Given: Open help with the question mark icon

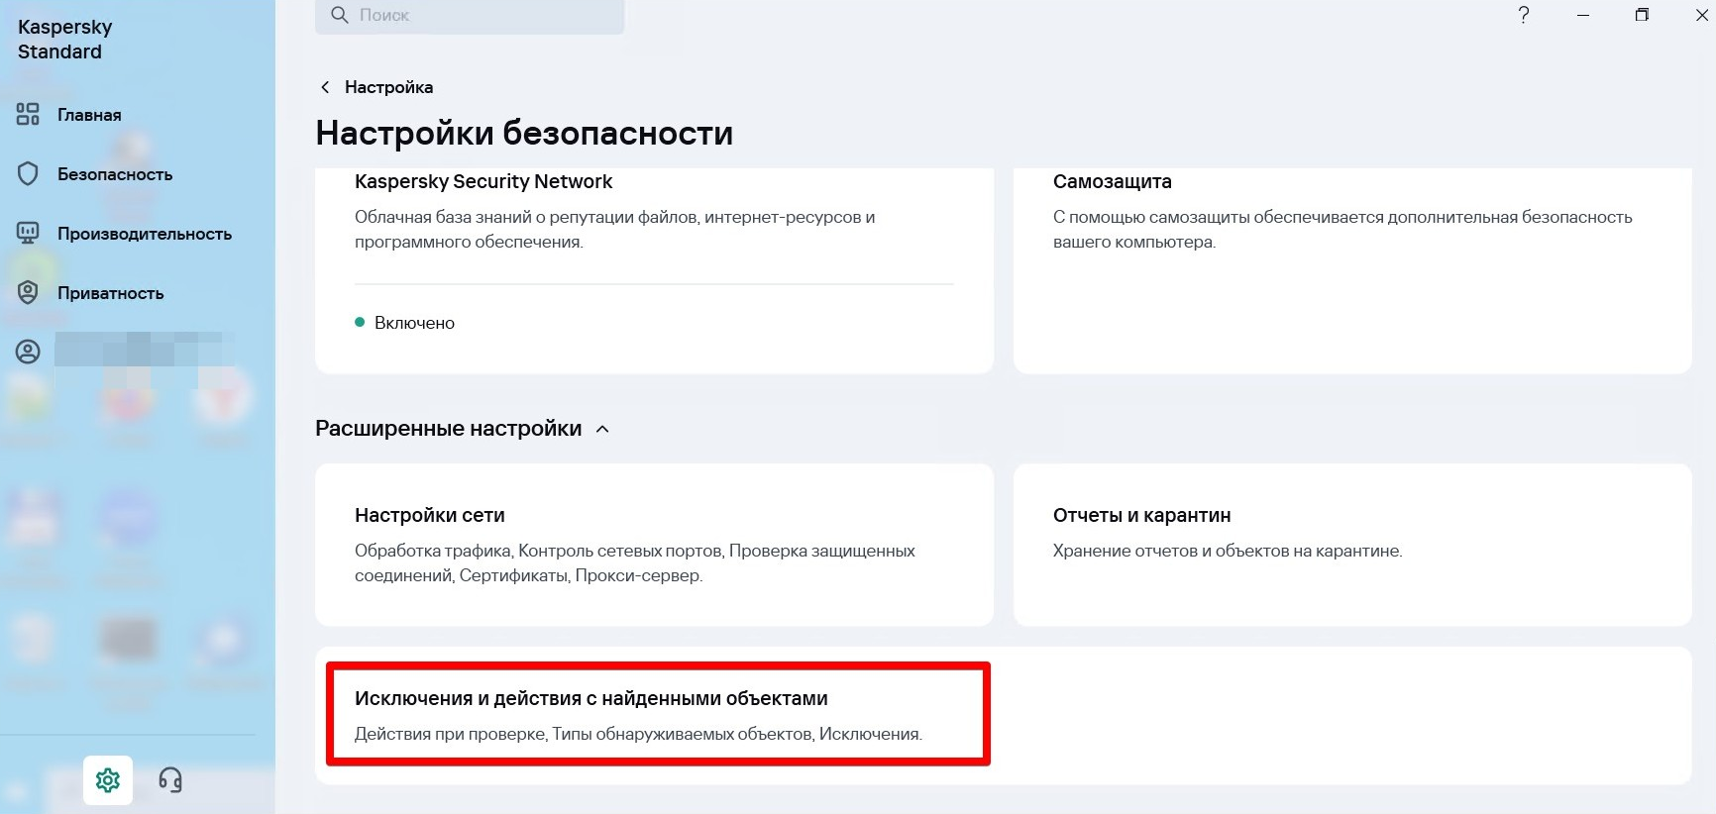Looking at the screenshot, I should (1524, 15).
